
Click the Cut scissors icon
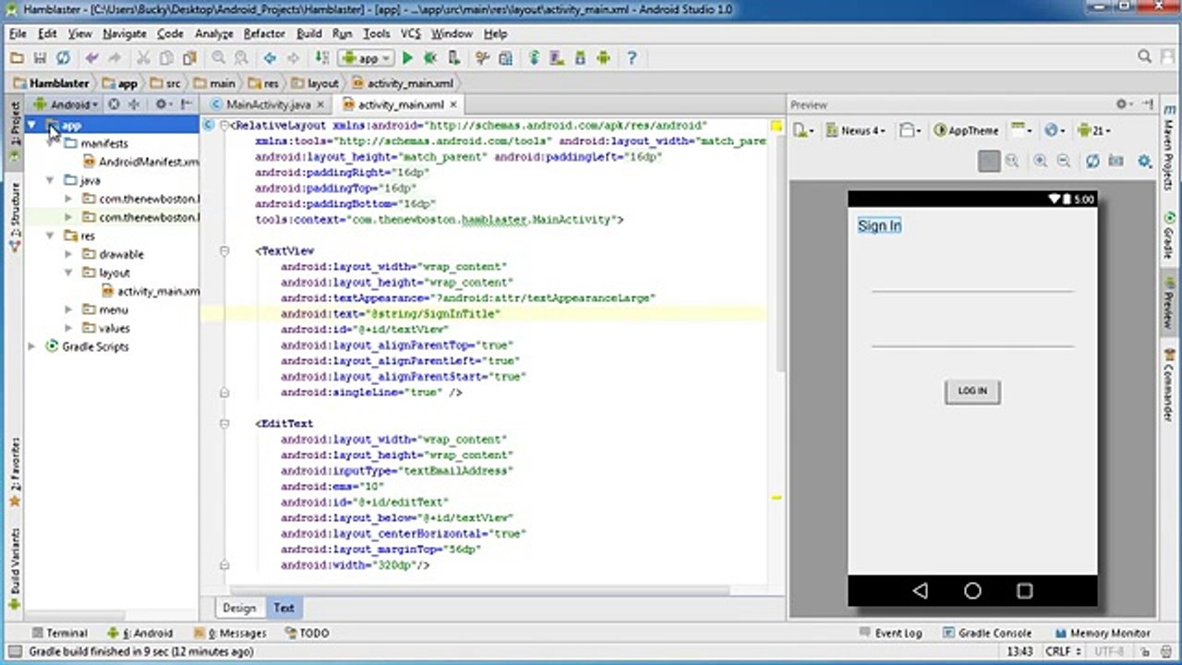[143, 58]
